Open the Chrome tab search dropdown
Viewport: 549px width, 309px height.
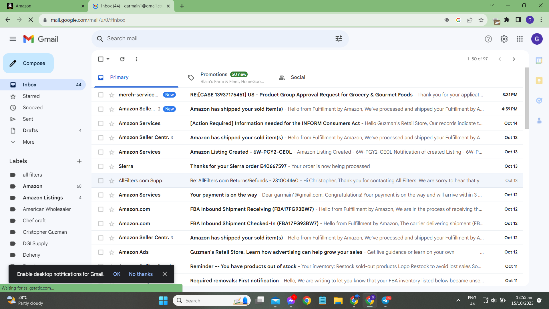click(492, 5)
